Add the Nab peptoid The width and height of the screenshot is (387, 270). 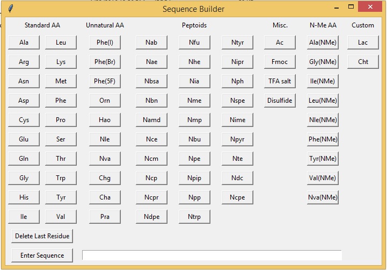click(x=151, y=42)
